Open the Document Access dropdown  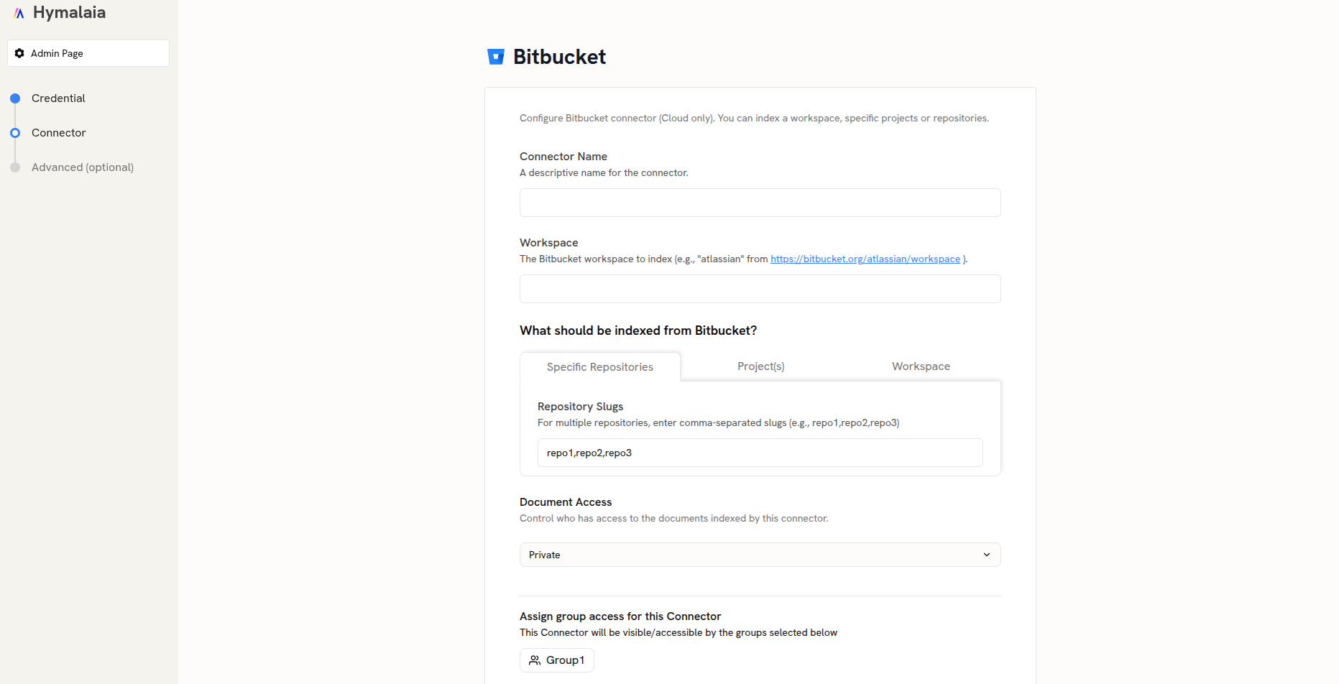point(760,554)
